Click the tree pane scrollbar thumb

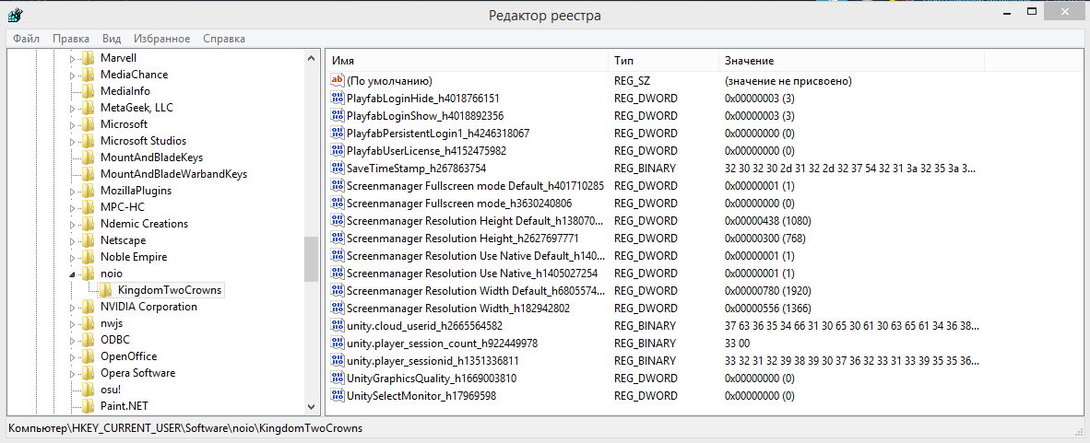click(312, 261)
